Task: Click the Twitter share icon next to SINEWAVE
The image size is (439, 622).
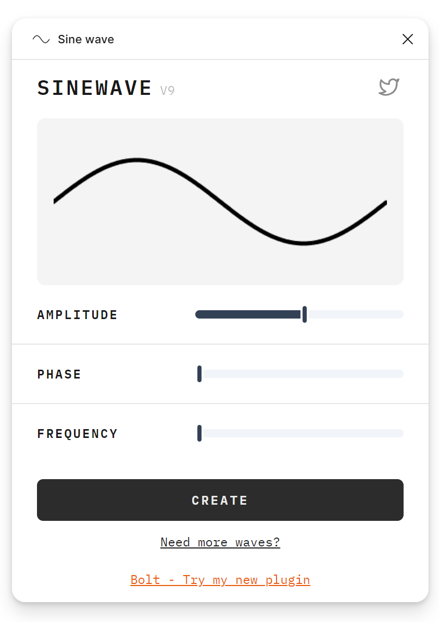Action: (388, 87)
